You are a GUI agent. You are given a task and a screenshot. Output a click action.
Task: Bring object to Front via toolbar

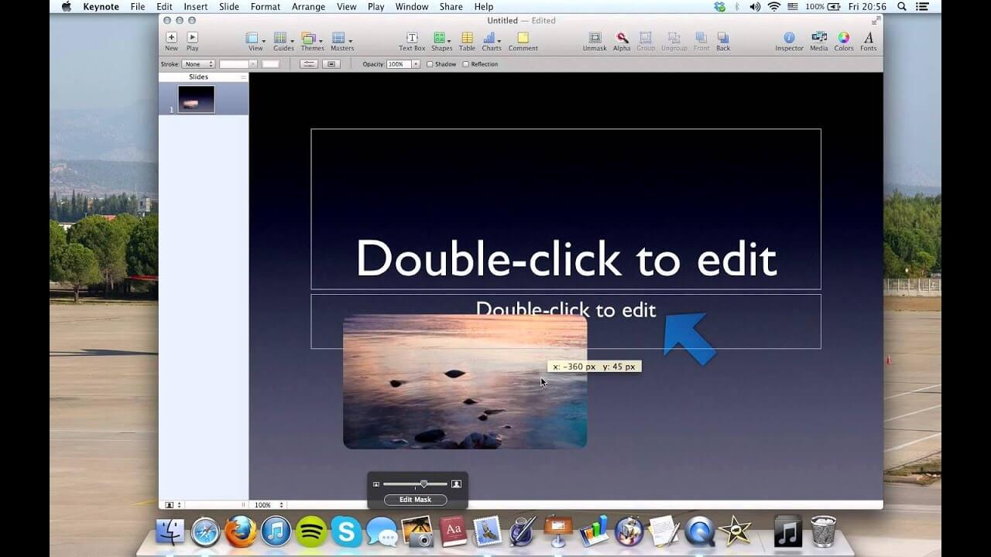[701, 41]
